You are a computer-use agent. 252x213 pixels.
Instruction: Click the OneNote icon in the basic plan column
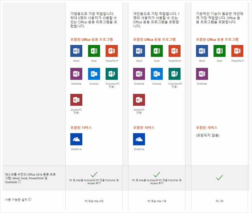[x=202, y=74]
